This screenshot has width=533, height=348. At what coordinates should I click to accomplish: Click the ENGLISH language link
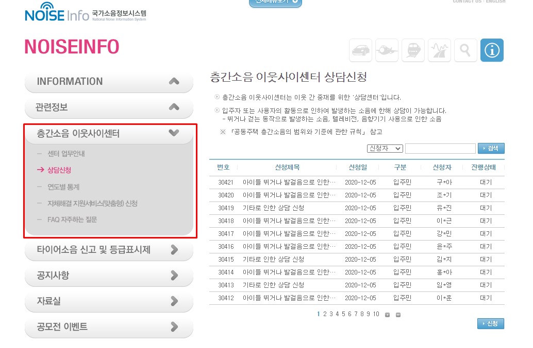click(495, 2)
